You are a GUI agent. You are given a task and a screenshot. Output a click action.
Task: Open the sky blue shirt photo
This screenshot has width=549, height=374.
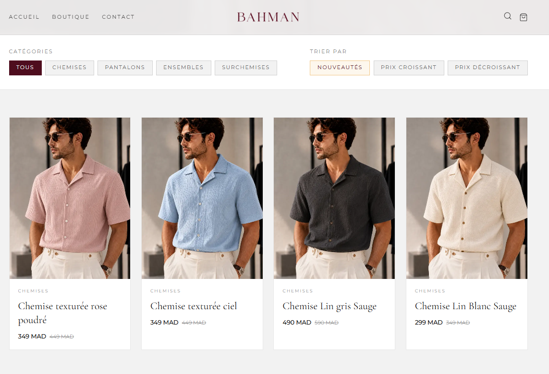point(202,198)
